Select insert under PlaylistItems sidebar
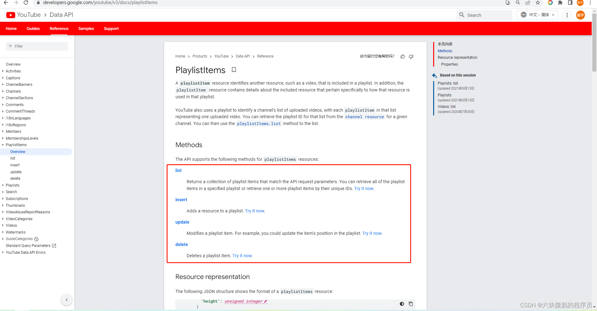 (x=15, y=165)
